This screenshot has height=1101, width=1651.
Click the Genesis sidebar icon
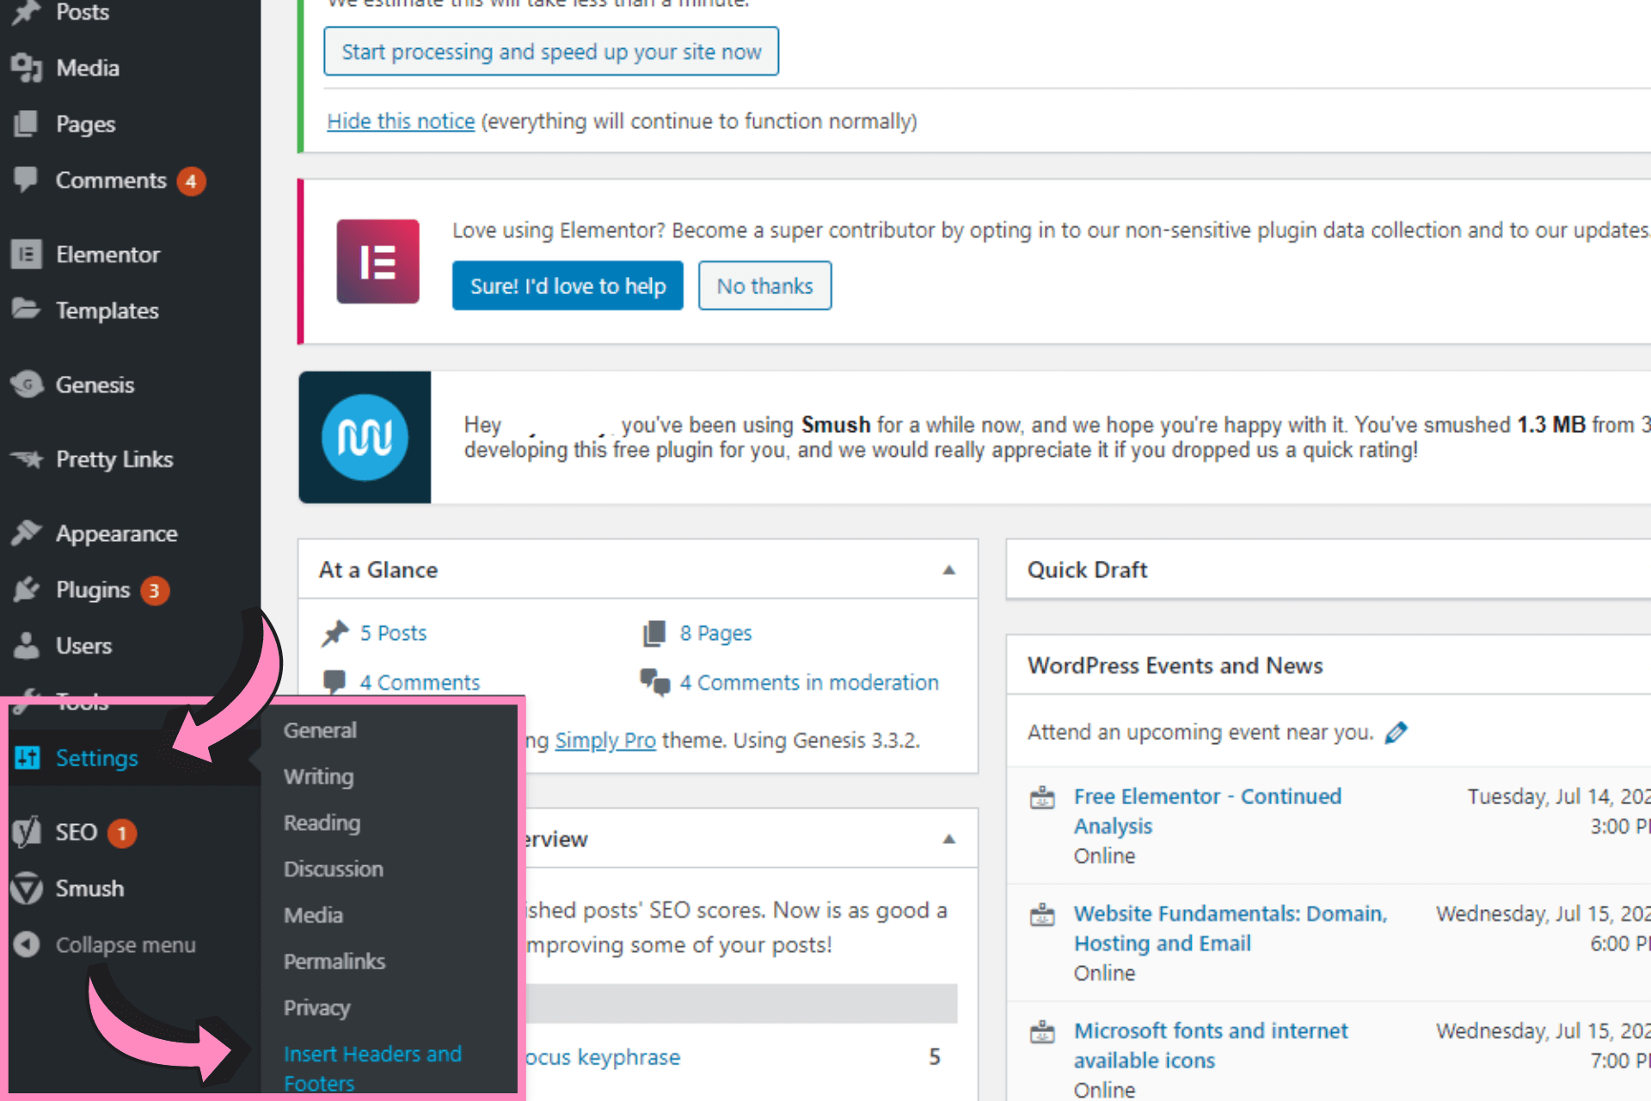coord(27,384)
